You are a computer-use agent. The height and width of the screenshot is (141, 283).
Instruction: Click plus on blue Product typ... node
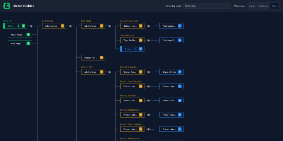pos(180,86)
